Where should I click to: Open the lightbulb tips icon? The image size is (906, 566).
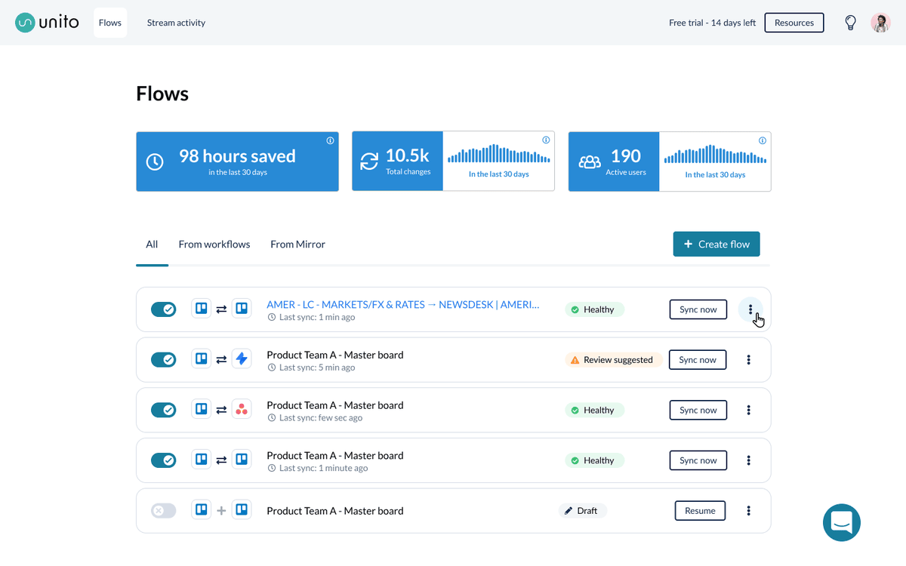coord(850,23)
